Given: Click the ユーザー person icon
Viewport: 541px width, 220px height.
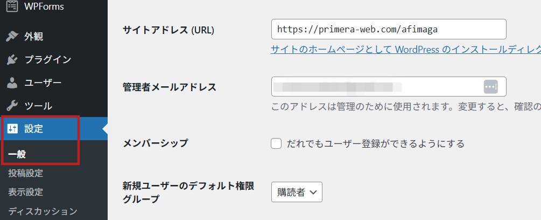Looking at the screenshot, I should click(x=12, y=83).
